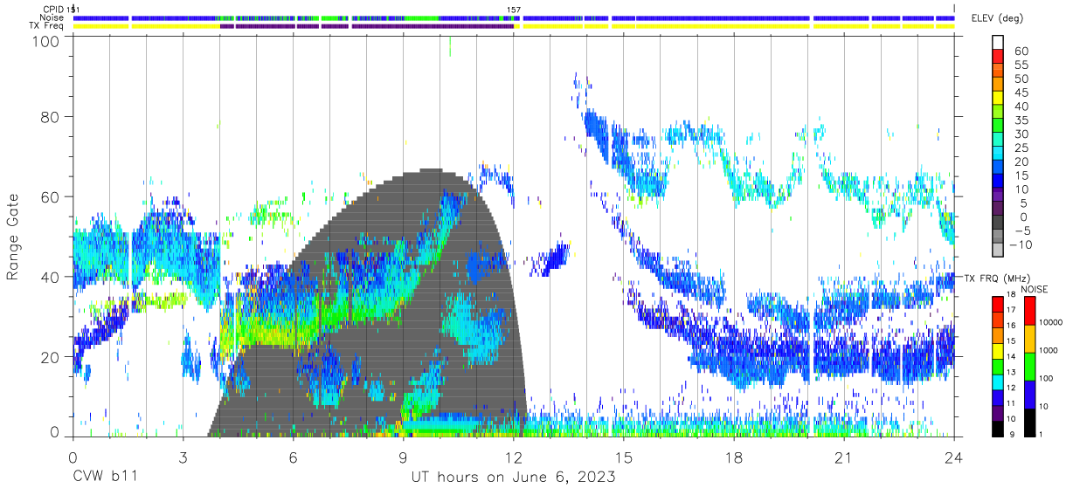This screenshot has height=495, width=1073.
Task: Click Range Gate axis tick '40'
Action: click(x=52, y=277)
